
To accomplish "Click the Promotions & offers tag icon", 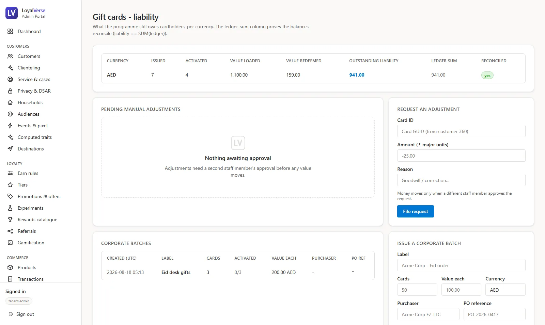I will (x=10, y=196).
